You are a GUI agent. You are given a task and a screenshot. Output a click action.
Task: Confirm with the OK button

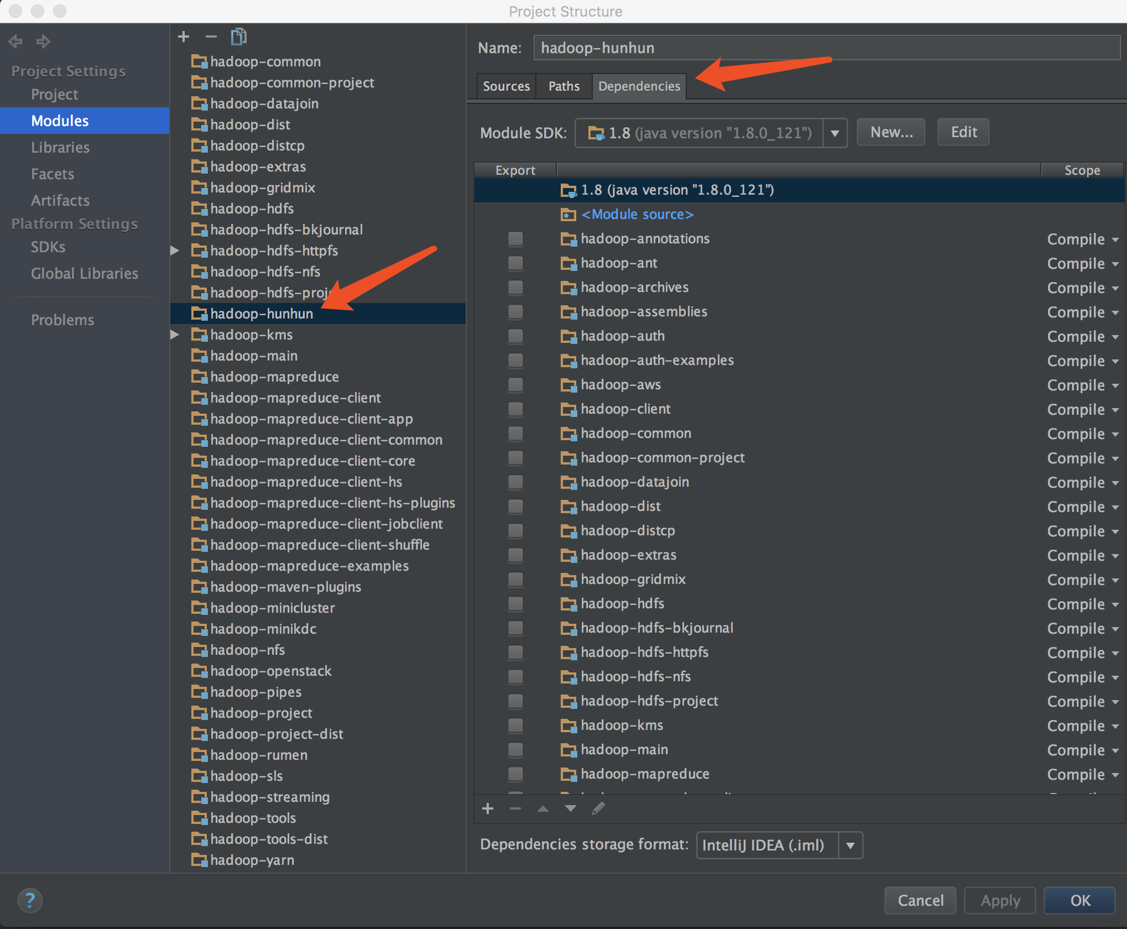[1080, 900]
